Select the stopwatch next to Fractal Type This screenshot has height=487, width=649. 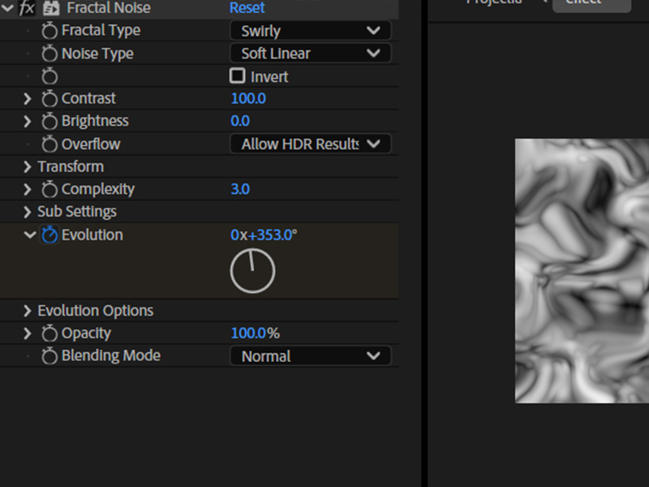[x=49, y=30]
